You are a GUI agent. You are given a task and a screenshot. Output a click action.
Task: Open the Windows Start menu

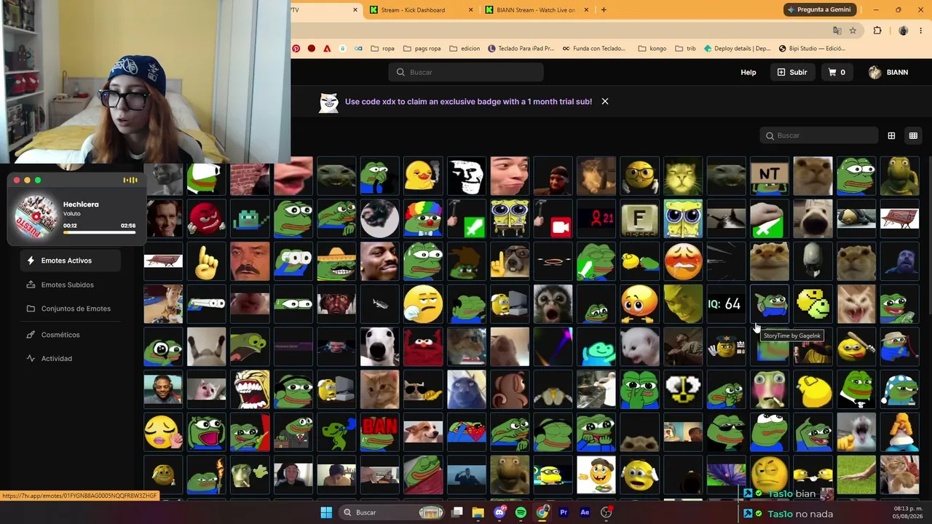click(x=326, y=512)
